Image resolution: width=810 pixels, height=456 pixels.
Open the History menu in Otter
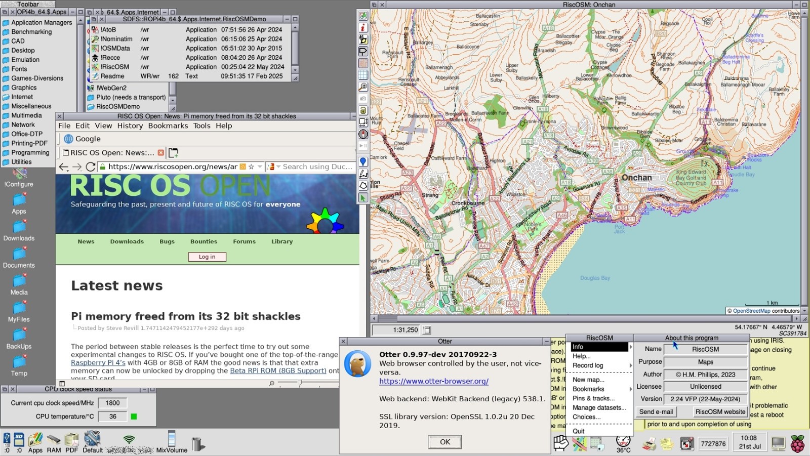[x=130, y=126]
